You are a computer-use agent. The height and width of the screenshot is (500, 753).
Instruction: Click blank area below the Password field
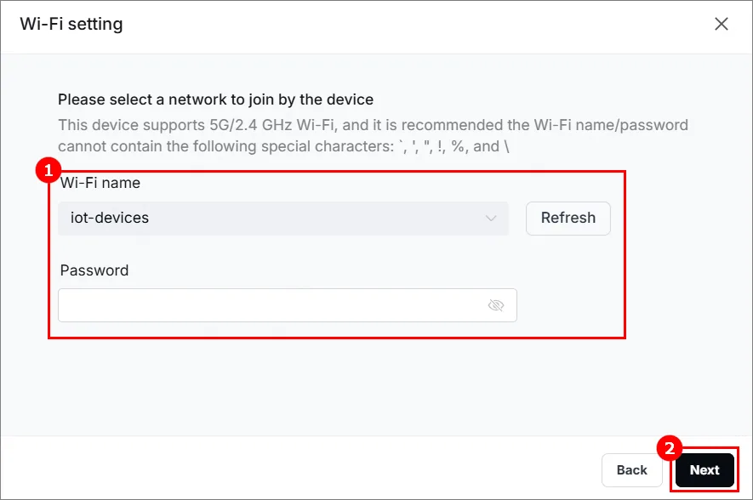[336, 384]
